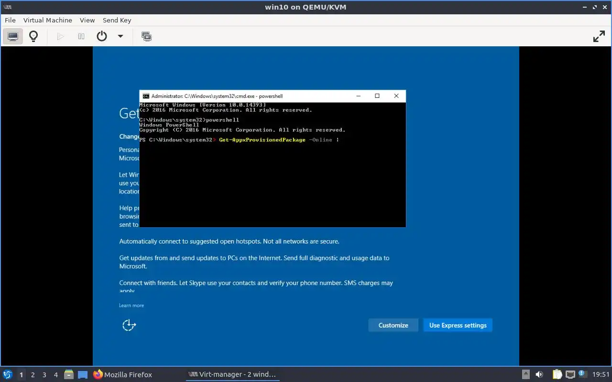The width and height of the screenshot is (612, 382).
Task: Click the 'Get updates from and send updates' text
Action: pyautogui.click(x=254, y=262)
